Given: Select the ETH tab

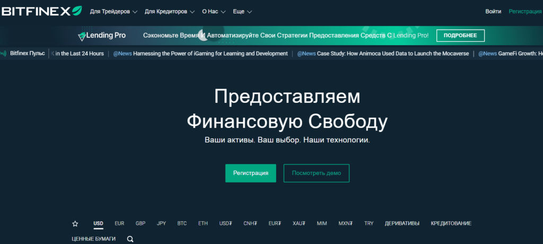Looking at the screenshot, I should pyautogui.click(x=203, y=223).
